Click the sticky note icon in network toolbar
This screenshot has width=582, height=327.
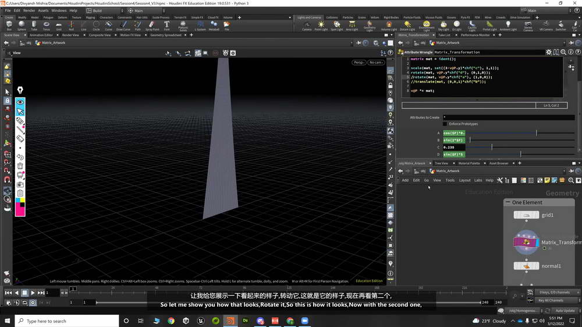(546, 181)
